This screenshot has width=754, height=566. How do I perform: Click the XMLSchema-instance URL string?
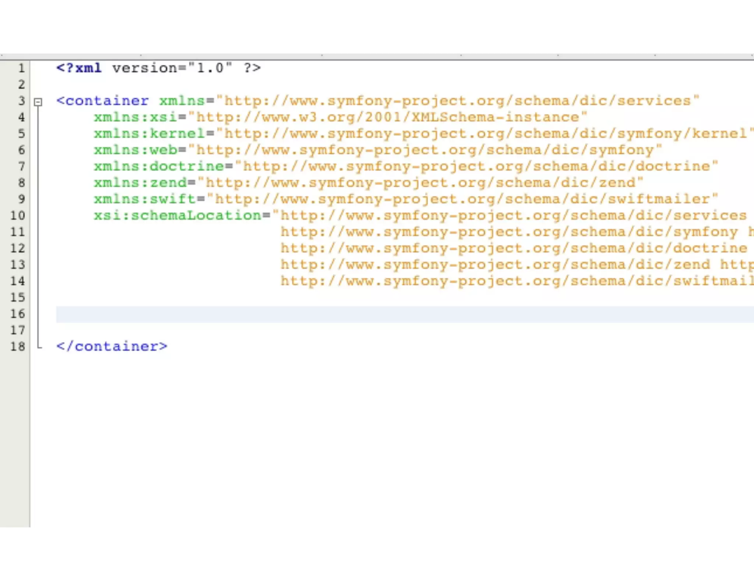point(387,117)
